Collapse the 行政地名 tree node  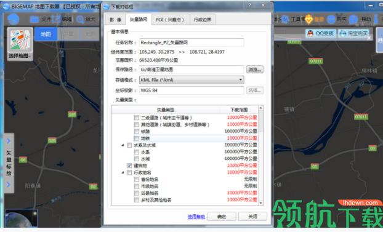pos(123,172)
